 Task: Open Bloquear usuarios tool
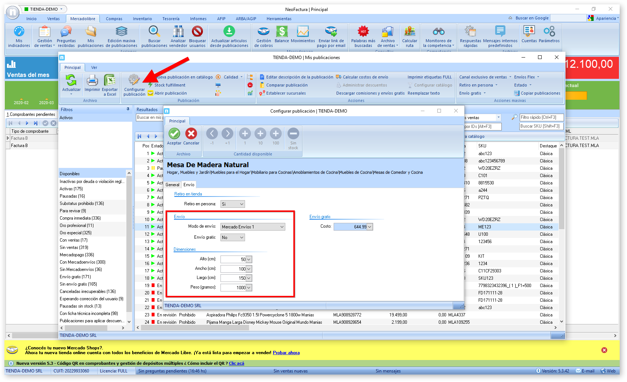coord(197,32)
